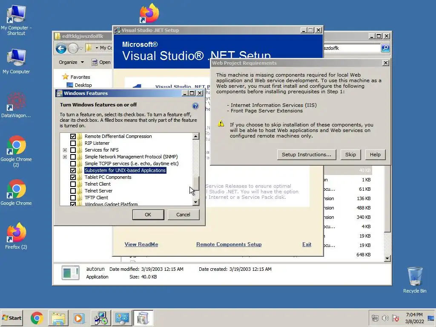Click the Start button
This screenshot has height=327, width=436.
[11, 318]
